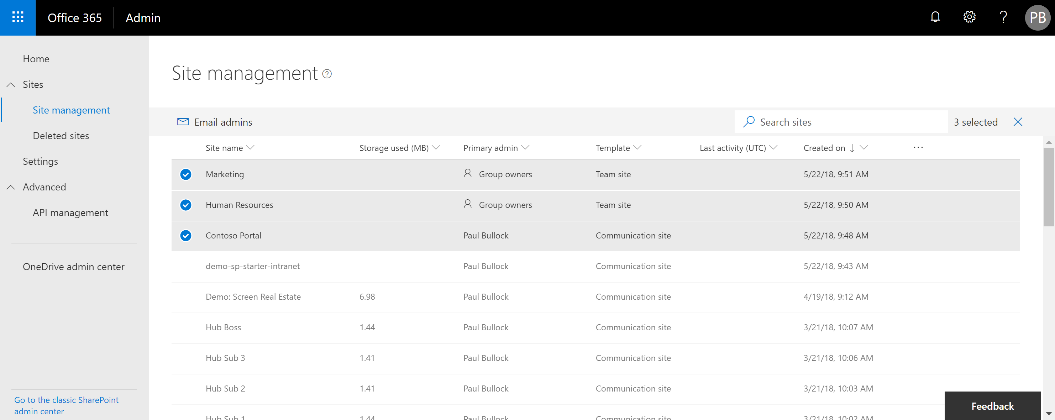Deselect the Contoso Portal site
Screen dimensions: 1055x420
(185, 236)
